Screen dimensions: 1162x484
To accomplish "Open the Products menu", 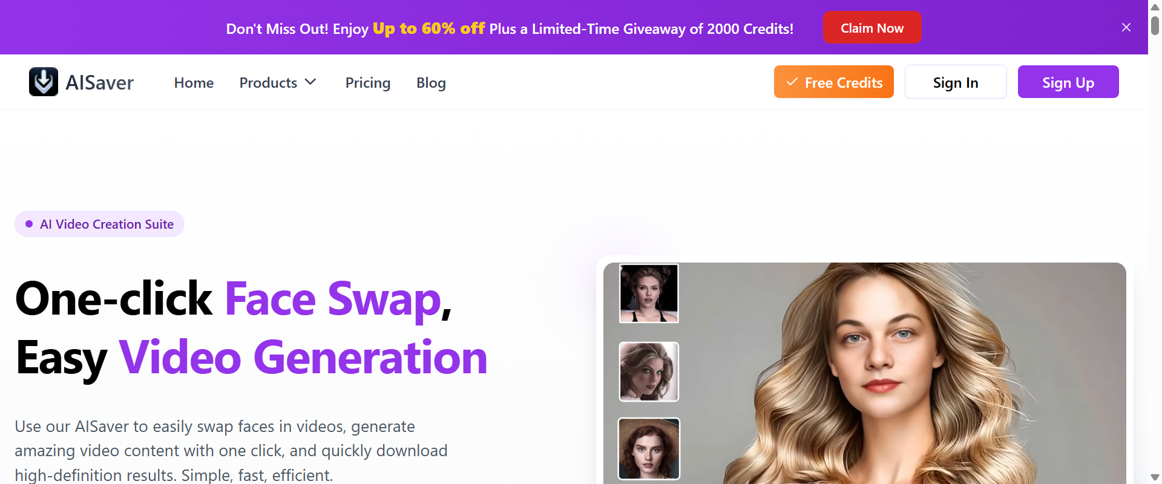I will tap(278, 82).
